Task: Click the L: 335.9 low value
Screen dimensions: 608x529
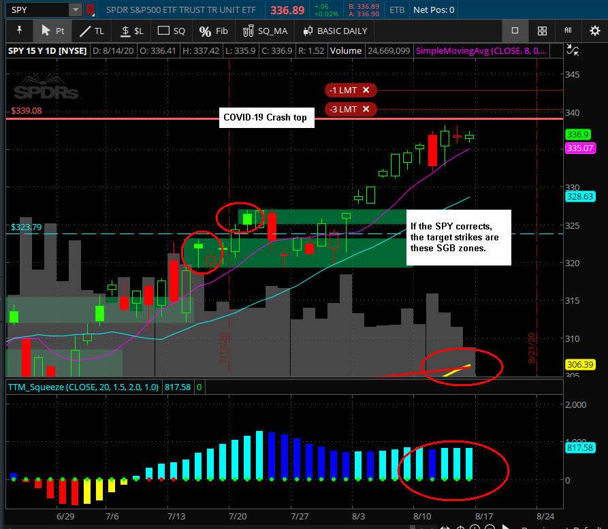Action: [240, 51]
